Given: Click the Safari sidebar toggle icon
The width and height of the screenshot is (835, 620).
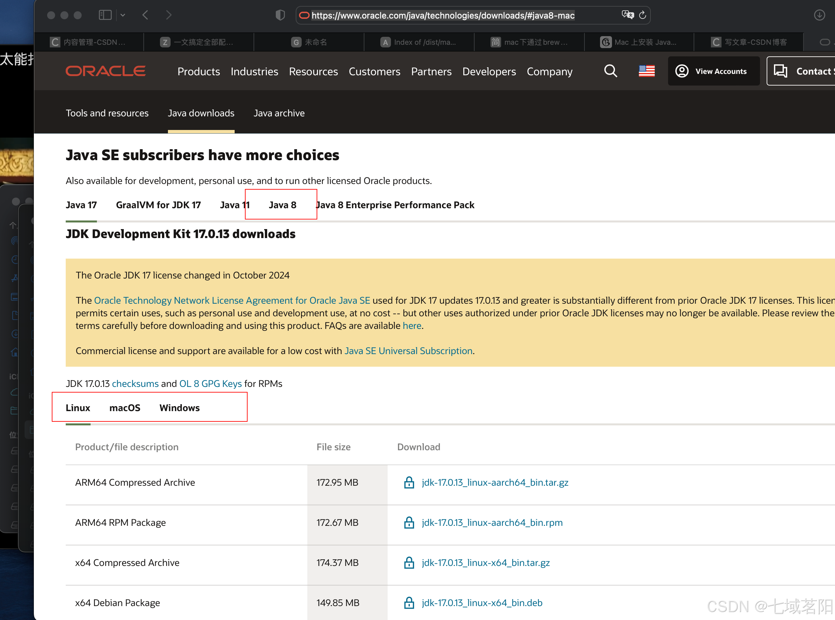Looking at the screenshot, I should click(105, 15).
